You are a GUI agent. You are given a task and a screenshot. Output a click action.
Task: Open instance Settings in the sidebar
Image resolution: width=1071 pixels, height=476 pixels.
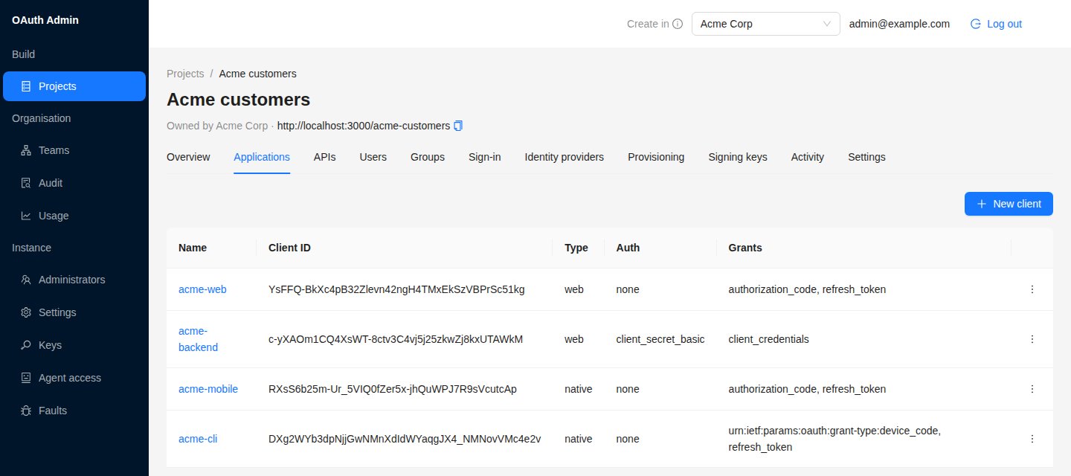(x=74, y=312)
